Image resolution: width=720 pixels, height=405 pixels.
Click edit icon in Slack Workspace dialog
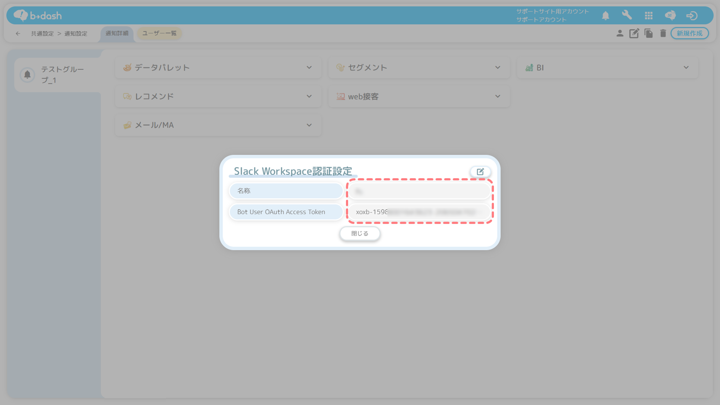click(480, 172)
